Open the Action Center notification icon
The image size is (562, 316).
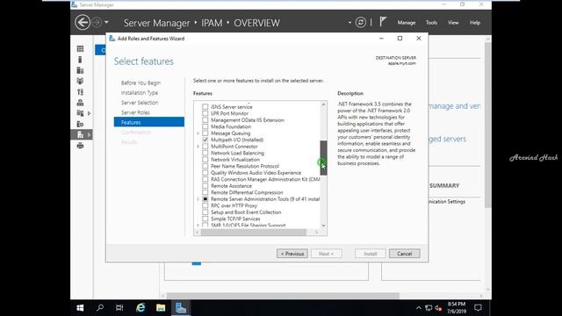pos(478,308)
